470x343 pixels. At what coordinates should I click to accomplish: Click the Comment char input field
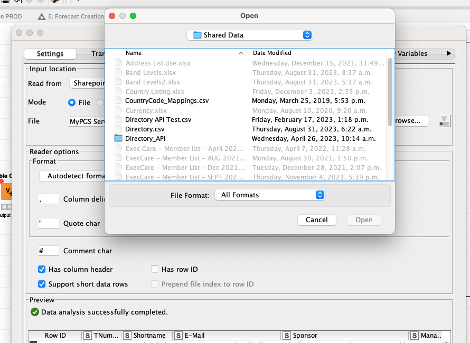point(49,251)
